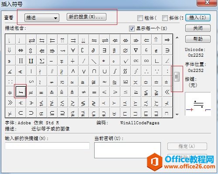218x174 pixels.
Task: Select the superset ⊃ symbol
Action: coord(31,113)
